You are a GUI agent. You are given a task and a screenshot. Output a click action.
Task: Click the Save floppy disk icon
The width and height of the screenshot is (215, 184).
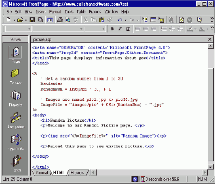pos(32,20)
